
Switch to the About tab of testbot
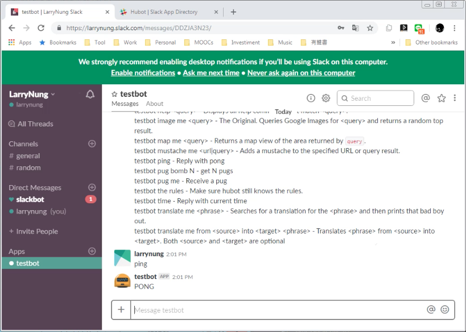tap(155, 104)
